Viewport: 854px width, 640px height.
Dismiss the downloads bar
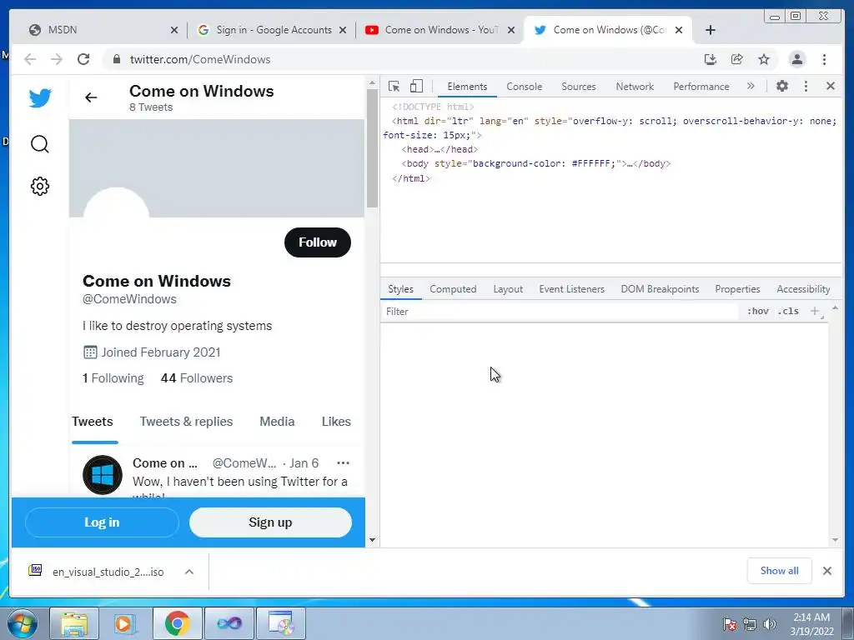click(827, 571)
